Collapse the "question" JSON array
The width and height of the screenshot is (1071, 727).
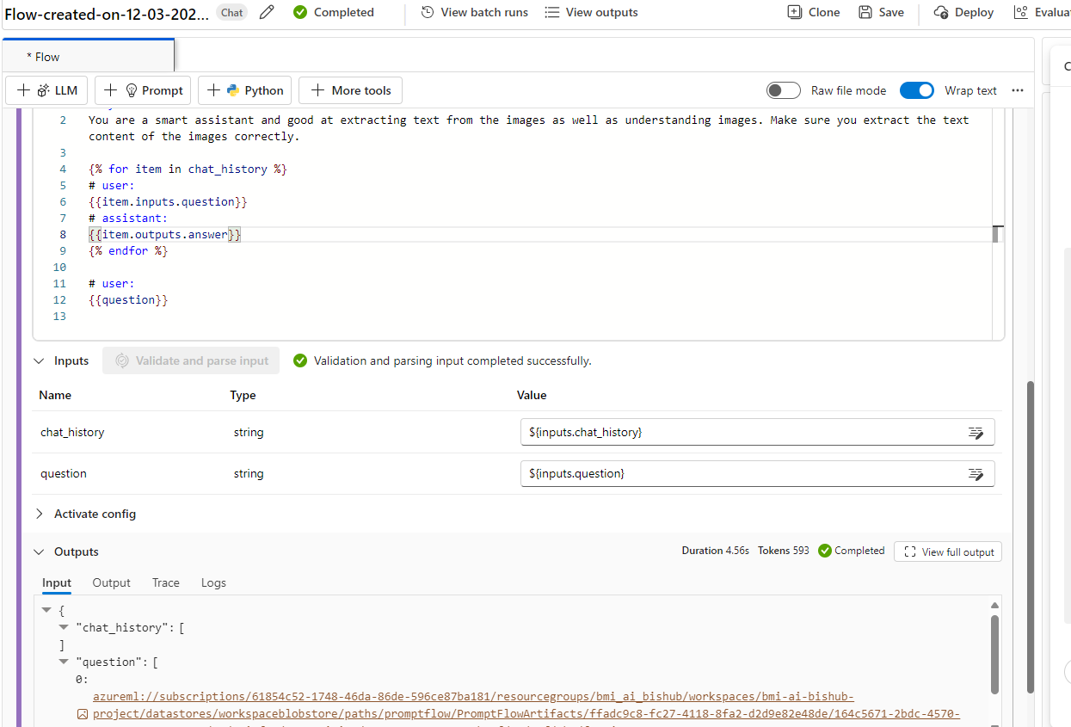tap(64, 662)
